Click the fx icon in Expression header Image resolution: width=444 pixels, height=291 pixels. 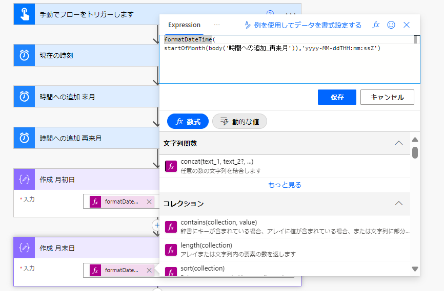(376, 25)
